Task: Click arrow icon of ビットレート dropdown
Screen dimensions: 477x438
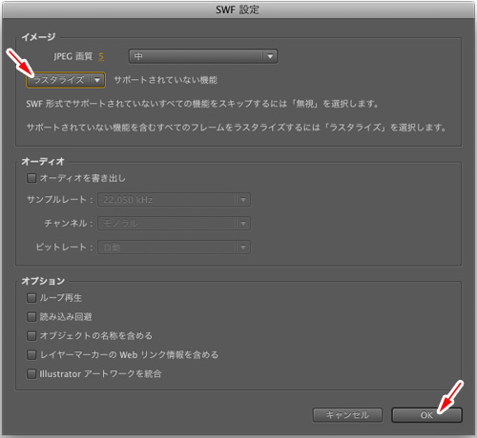Action: click(243, 248)
